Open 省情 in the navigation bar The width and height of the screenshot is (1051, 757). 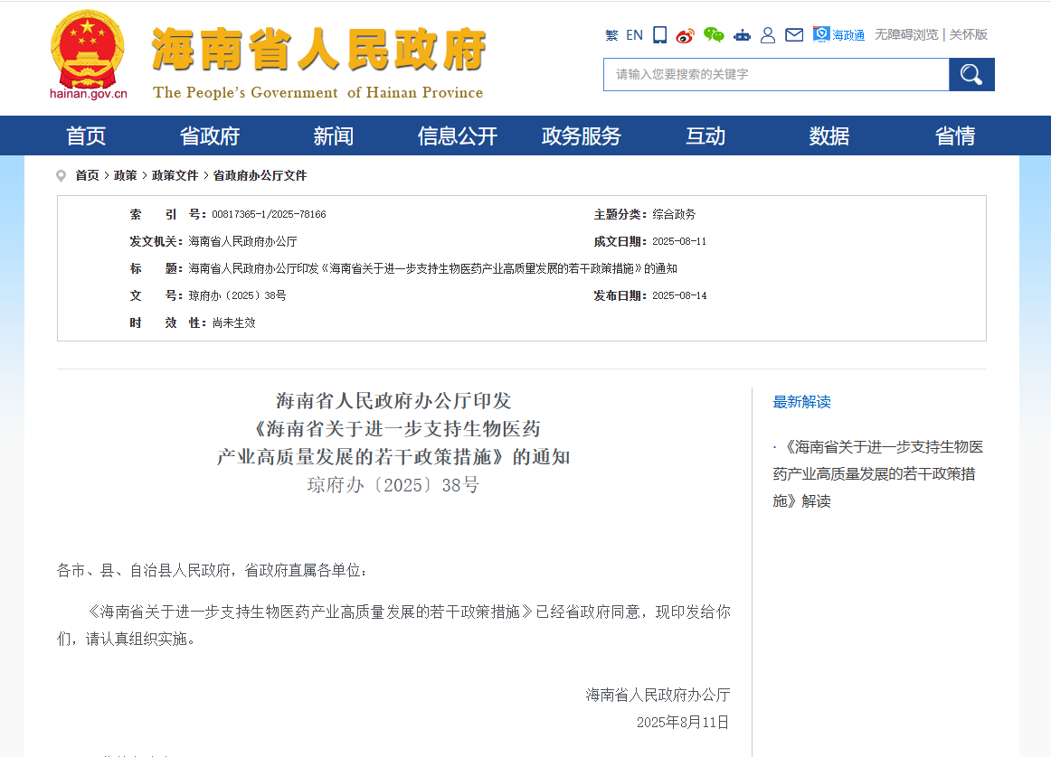click(955, 136)
